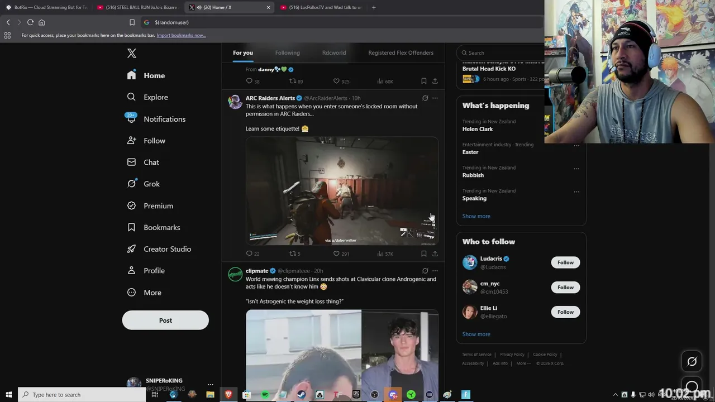The image size is (715, 402).
Task: Go back in the browser
Action: pos(8,22)
